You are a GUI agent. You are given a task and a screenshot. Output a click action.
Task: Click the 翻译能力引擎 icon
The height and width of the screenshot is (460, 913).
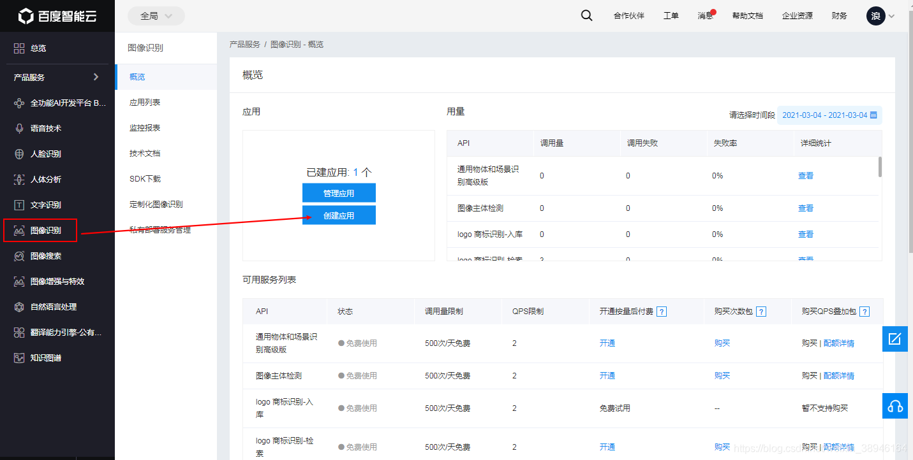click(20, 332)
